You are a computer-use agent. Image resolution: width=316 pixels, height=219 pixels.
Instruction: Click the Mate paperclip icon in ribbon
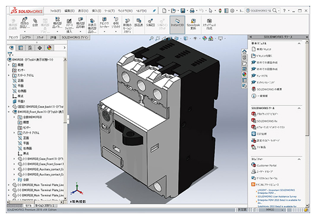click(35, 22)
